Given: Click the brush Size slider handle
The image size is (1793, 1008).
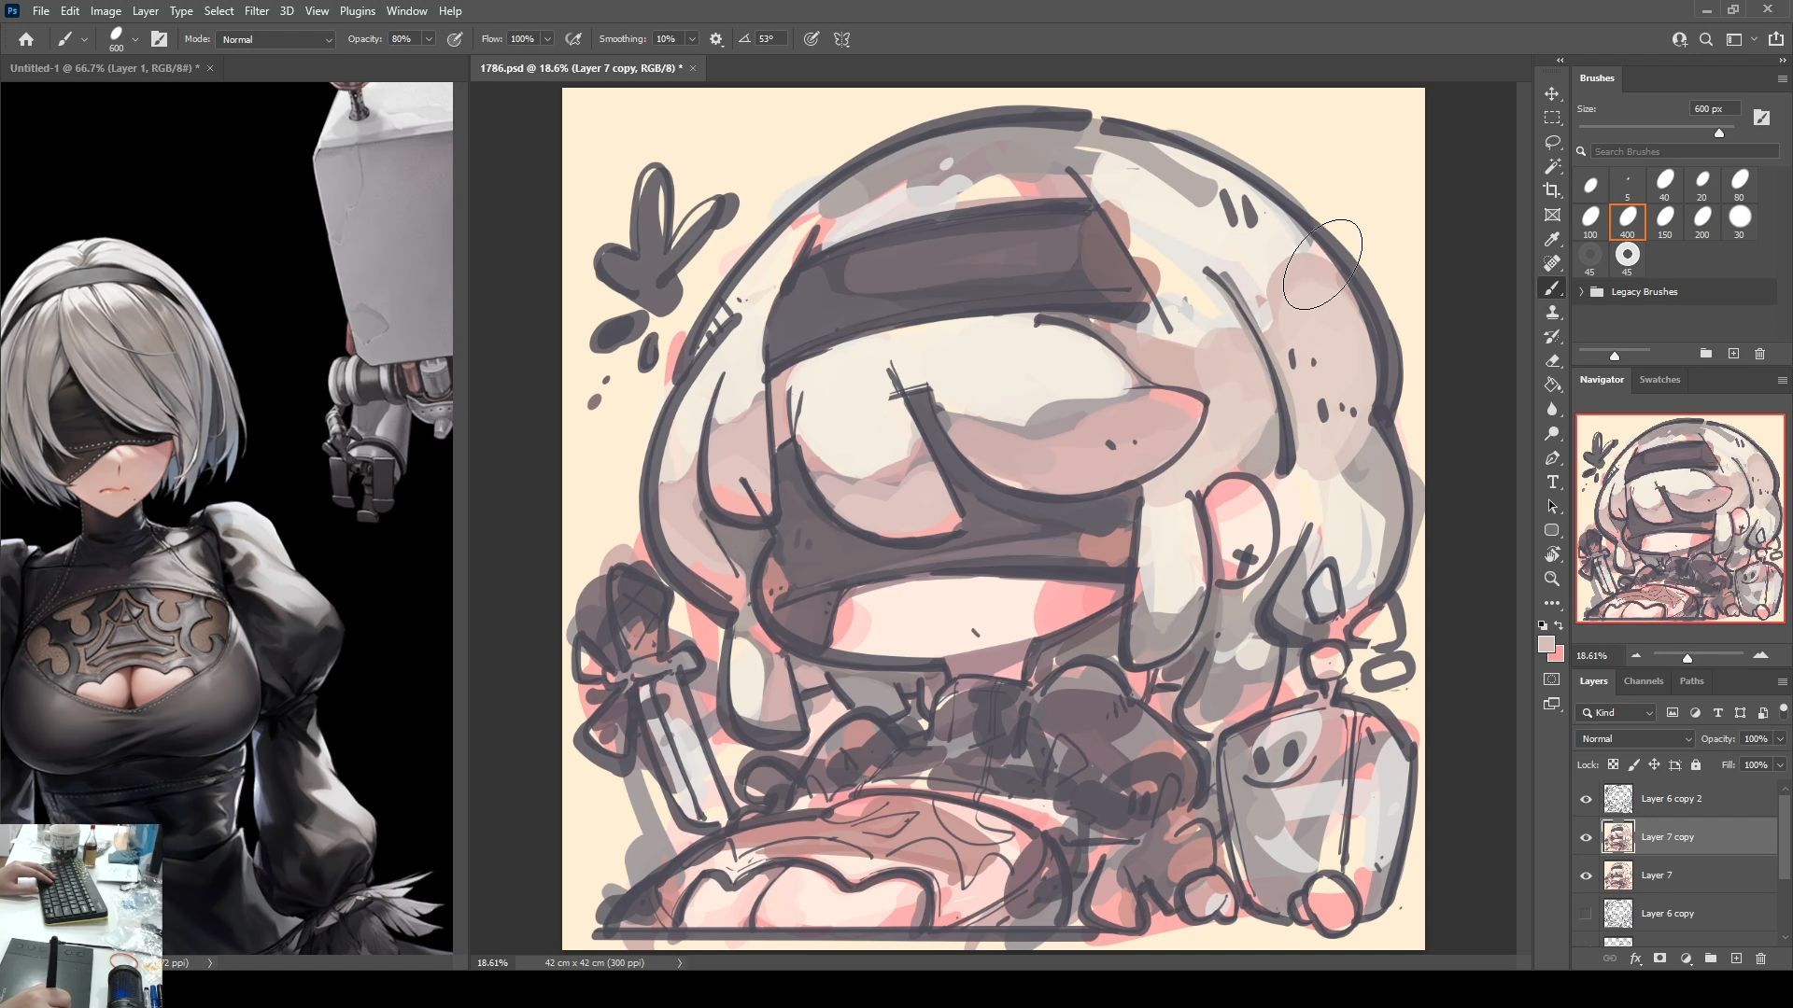Looking at the screenshot, I should click(1718, 133).
